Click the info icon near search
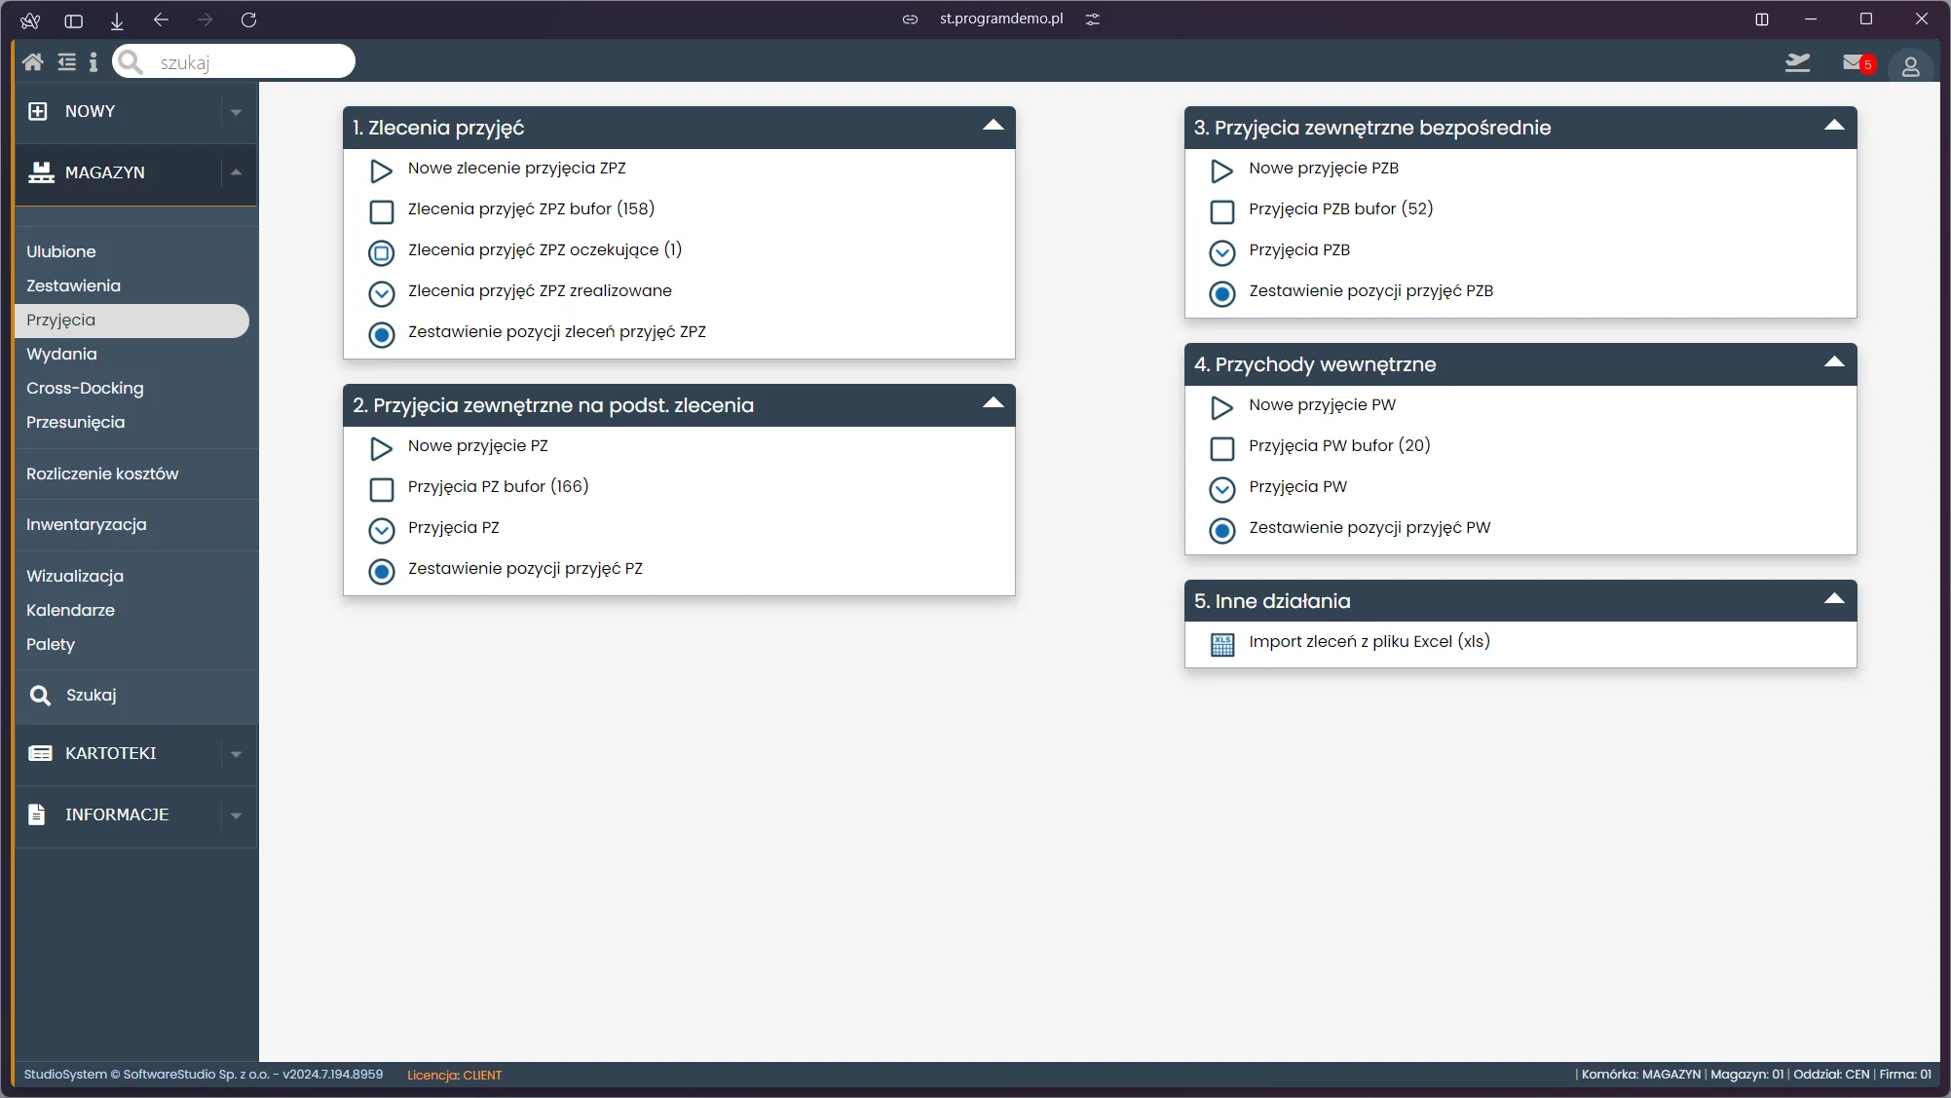1951x1098 pixels. click(94, 62)
